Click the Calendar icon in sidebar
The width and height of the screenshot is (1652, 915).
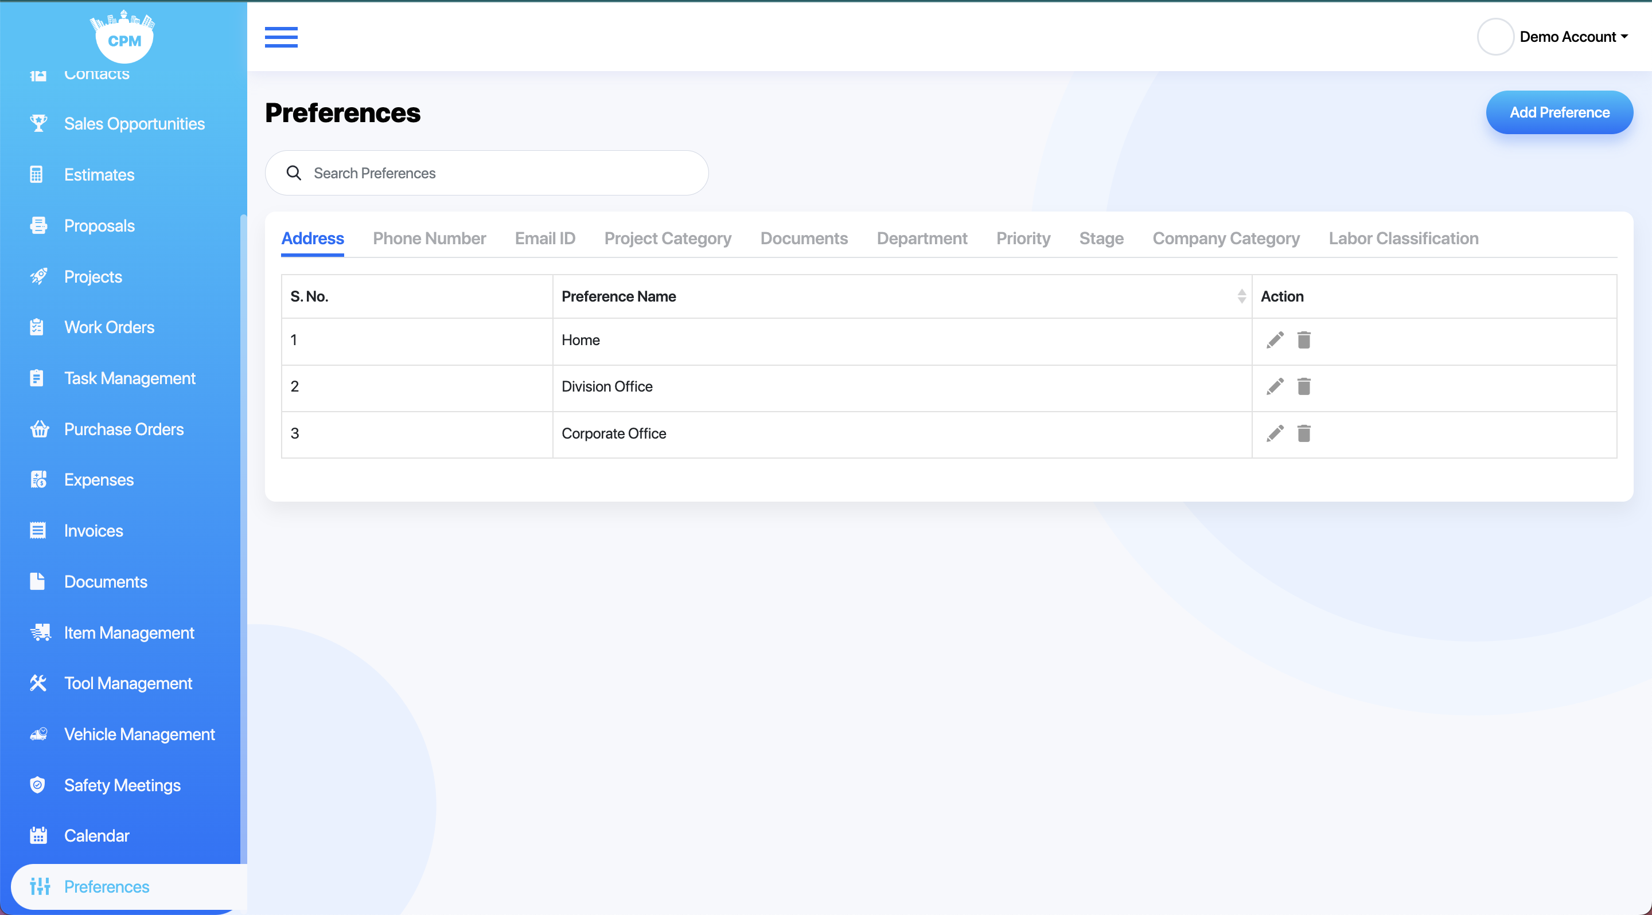coord(38,835)
